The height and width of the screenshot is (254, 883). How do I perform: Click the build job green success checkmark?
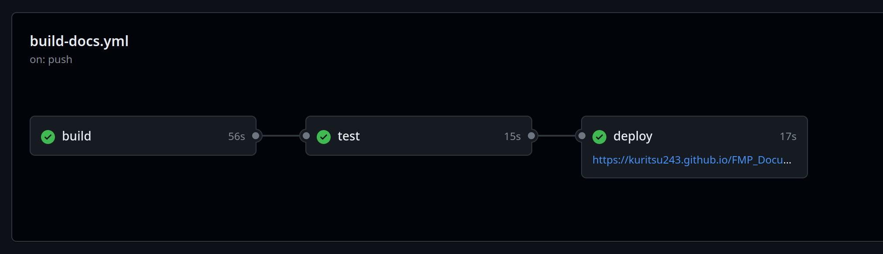click(48, 137)
